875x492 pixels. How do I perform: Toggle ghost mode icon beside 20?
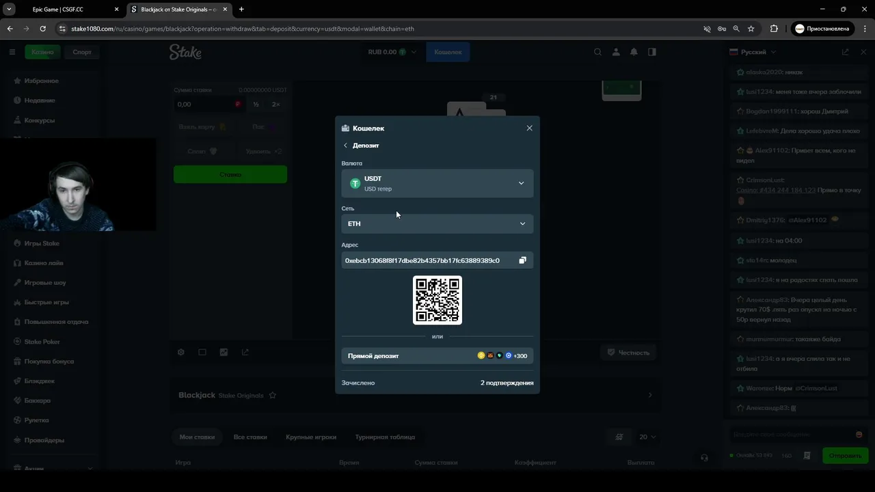click(619, 437)
